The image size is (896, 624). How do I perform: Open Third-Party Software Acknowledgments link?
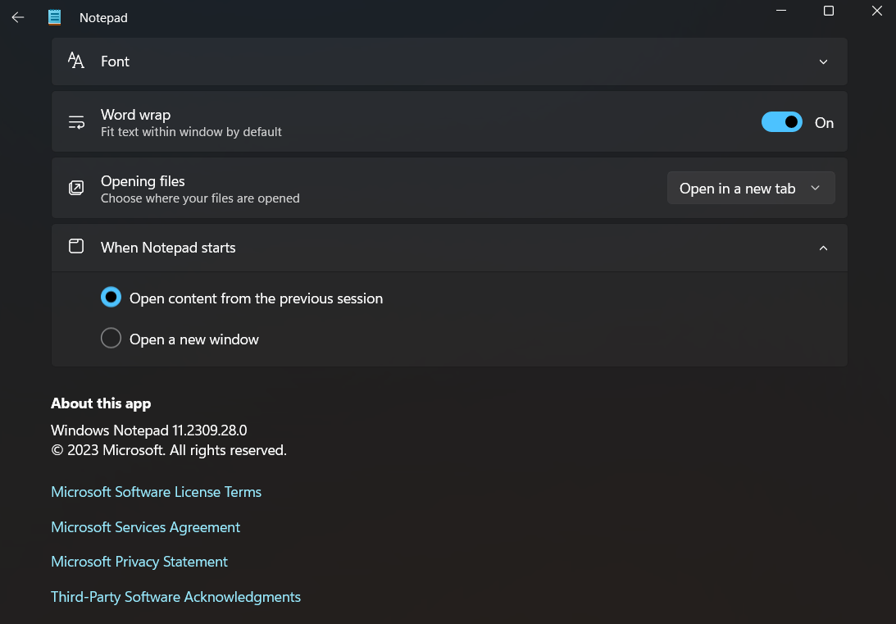[x=175, y=597]
